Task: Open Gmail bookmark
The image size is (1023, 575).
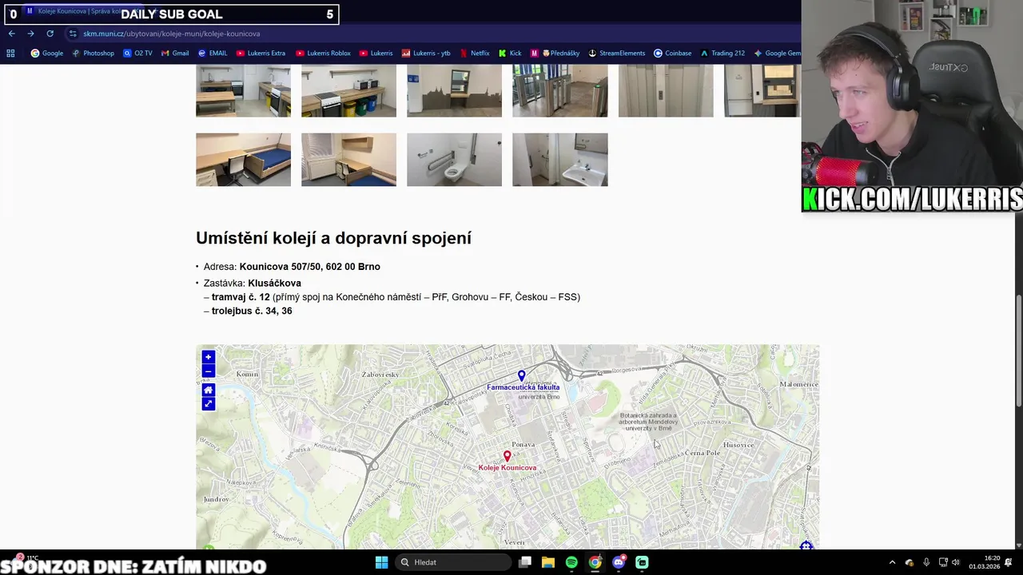Action: pyautogui.click(x=175, y=54)
